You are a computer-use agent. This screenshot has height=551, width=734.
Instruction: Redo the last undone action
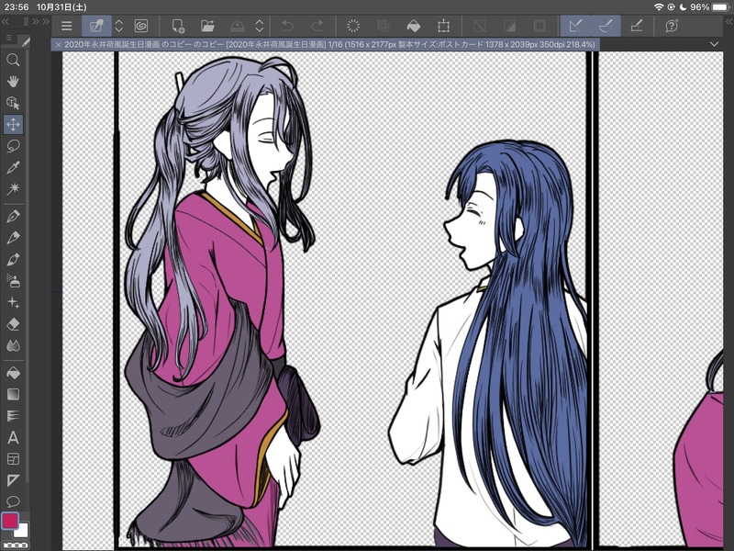(317, 26)
